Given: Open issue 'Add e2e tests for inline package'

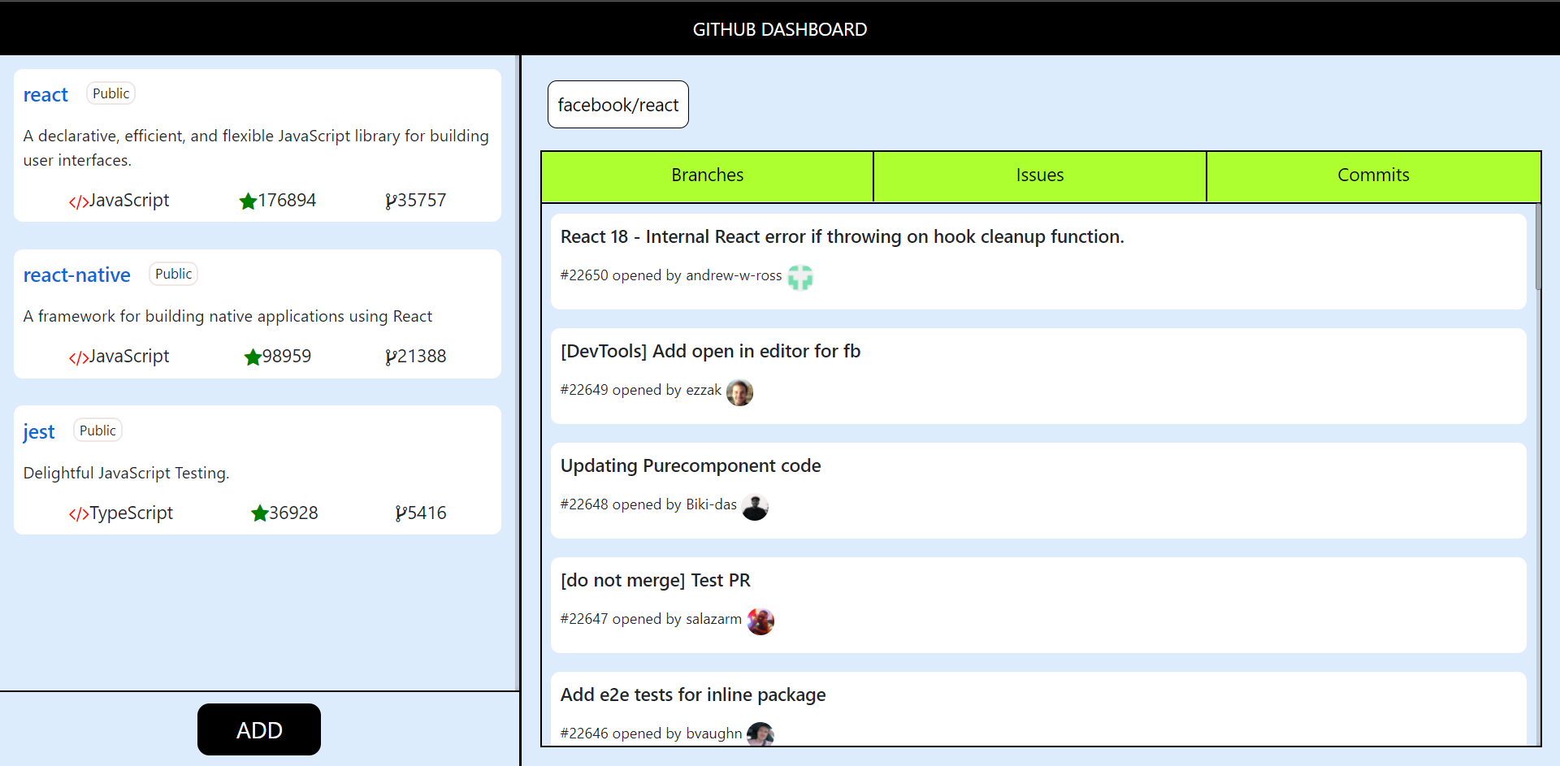Looking at the screenshot, I should (693, 695).
